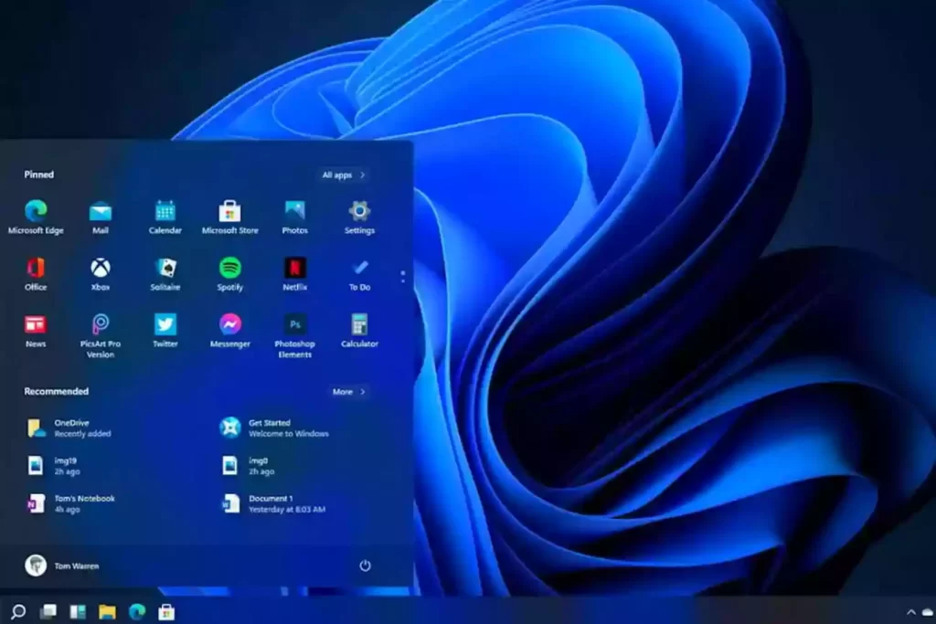This screenshot has height=624, width=936.
Task: Click pinned apps page indicator dots
Action: (x=403, y=276)
